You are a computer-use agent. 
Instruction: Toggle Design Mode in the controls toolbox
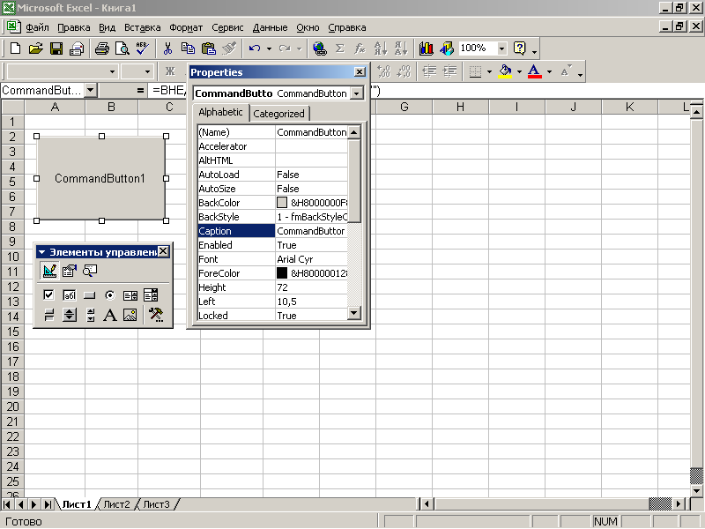coord(49,271)
